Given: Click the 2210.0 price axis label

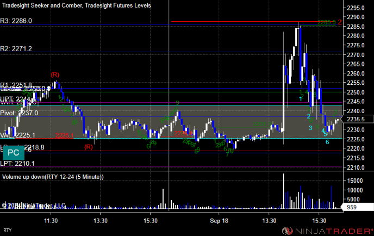Looking at the screenshot, I should [356, 167].
